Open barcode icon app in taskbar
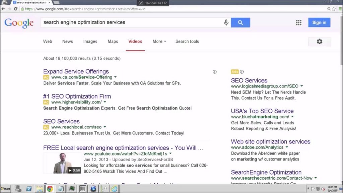 [x=82, y=189]
